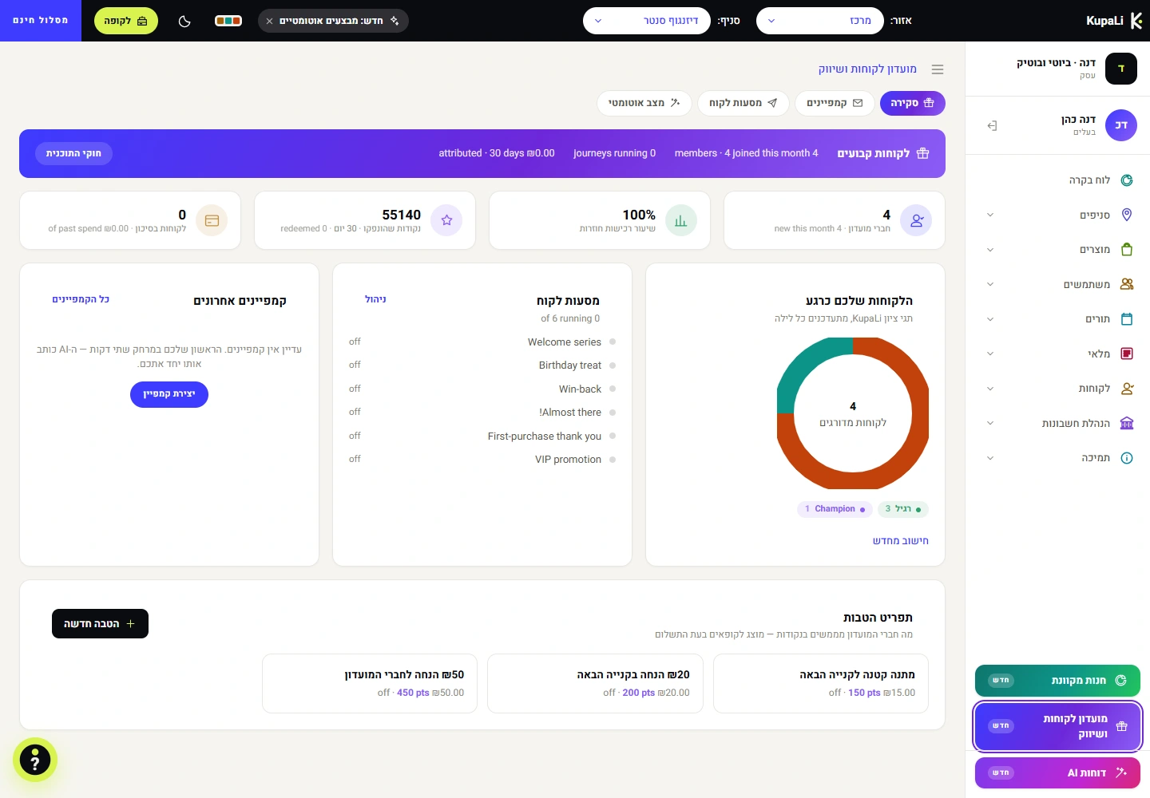Click the לקופה cash register button

coord(126,21)
